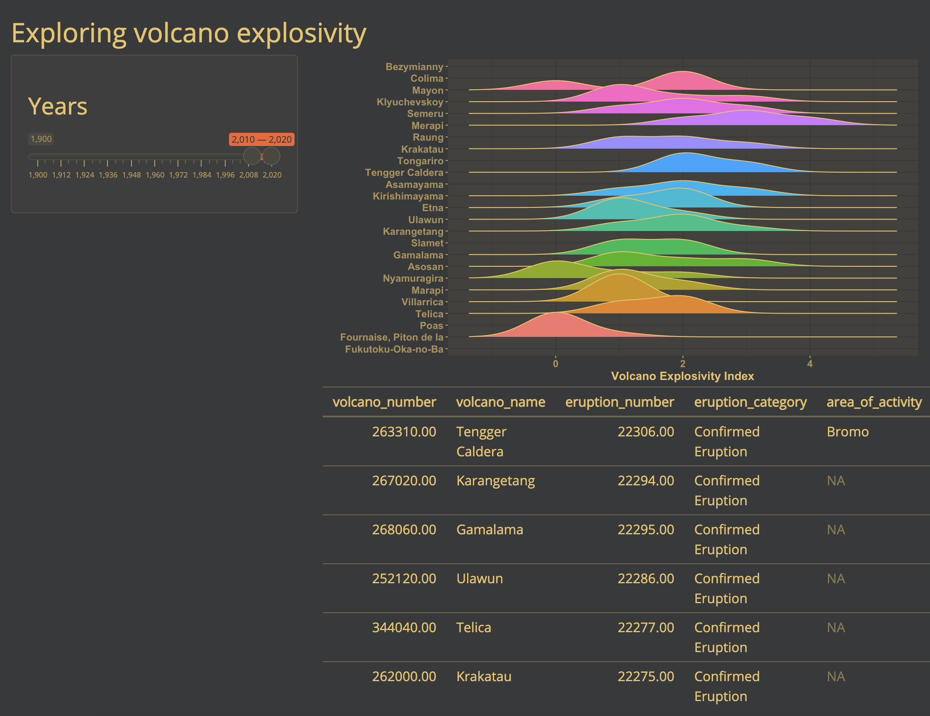Click eruption number 22294.00
The height and width of the screenshot is (716, 930).
(646, 481)
